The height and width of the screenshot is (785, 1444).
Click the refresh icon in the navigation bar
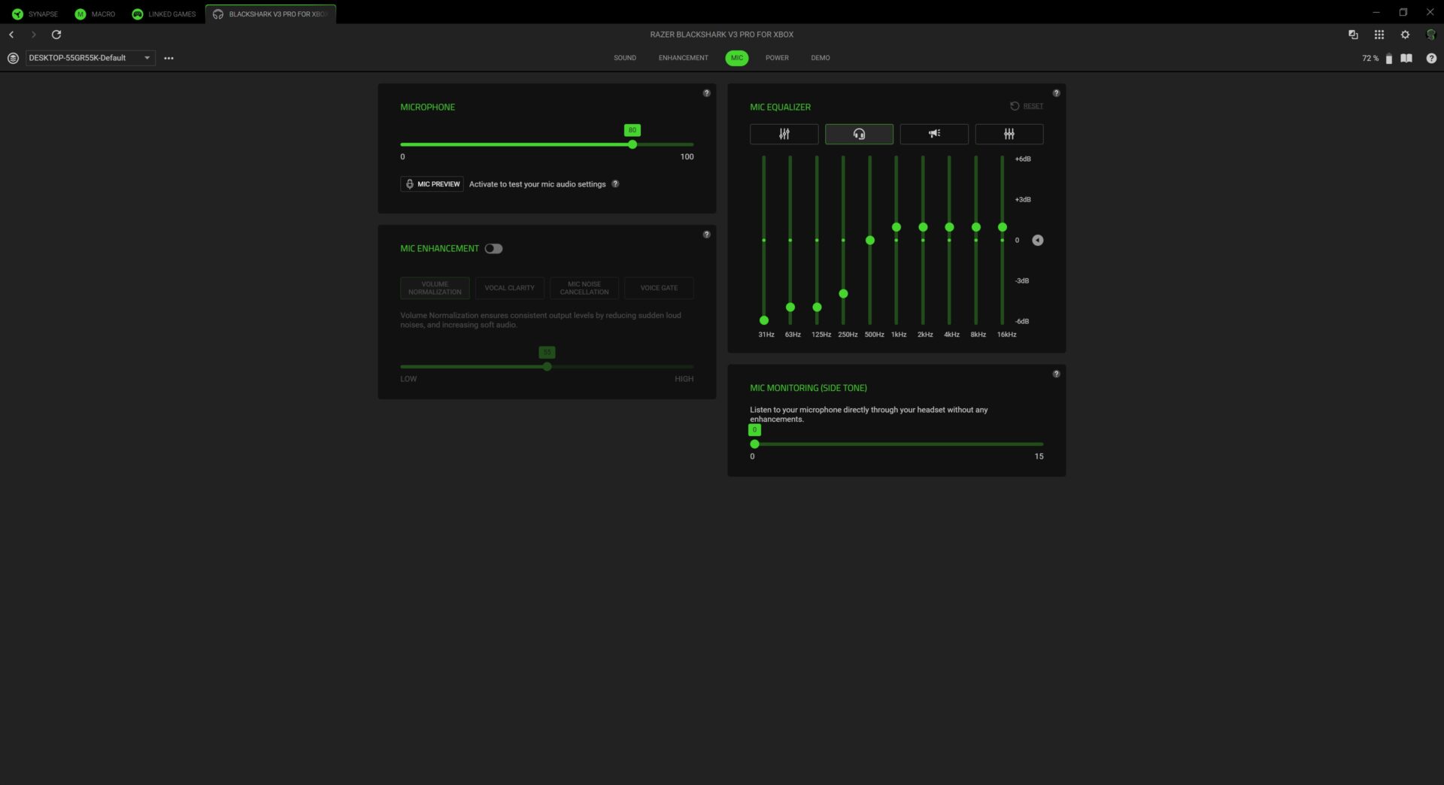pos(56,35)
